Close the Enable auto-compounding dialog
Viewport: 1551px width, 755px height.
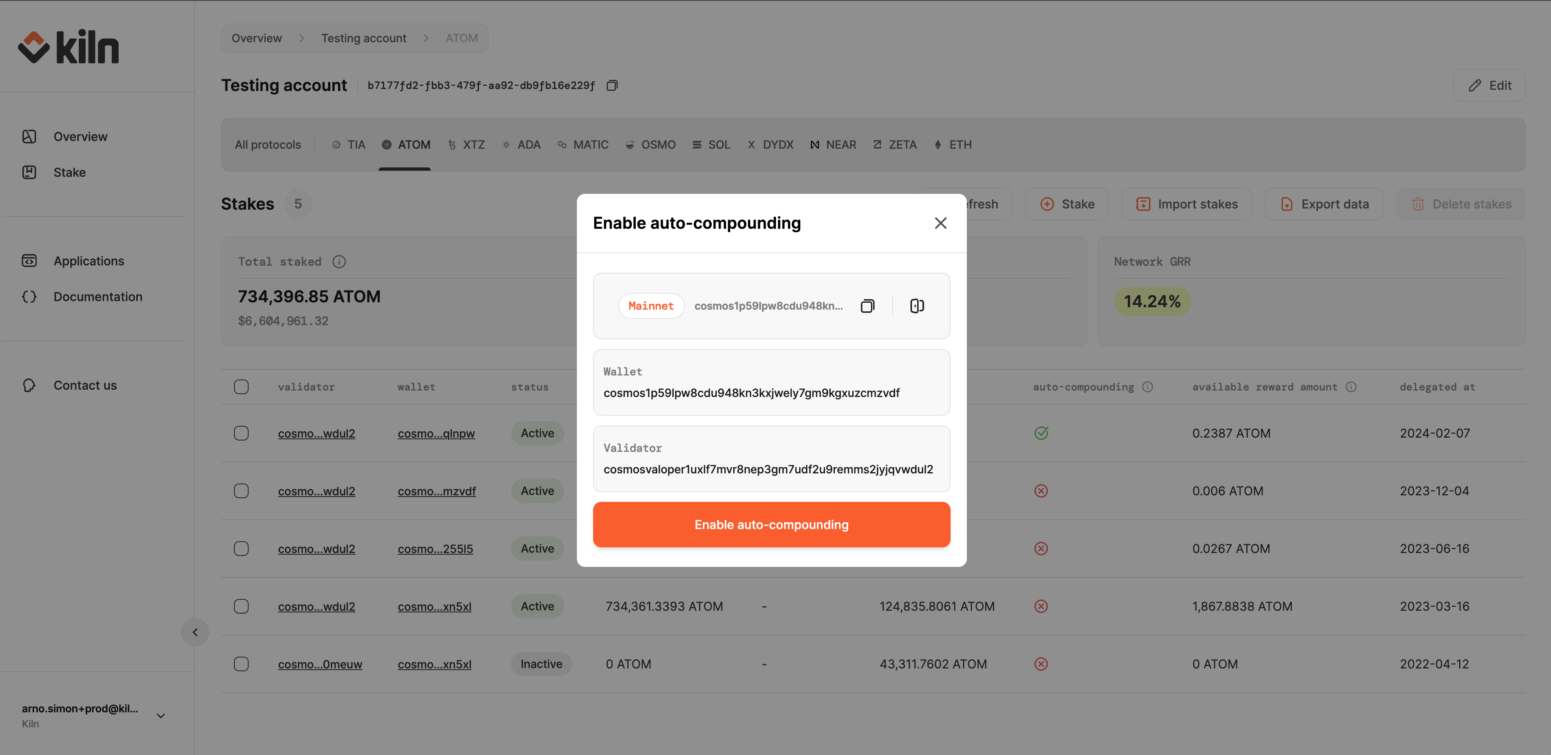(940, 223)
